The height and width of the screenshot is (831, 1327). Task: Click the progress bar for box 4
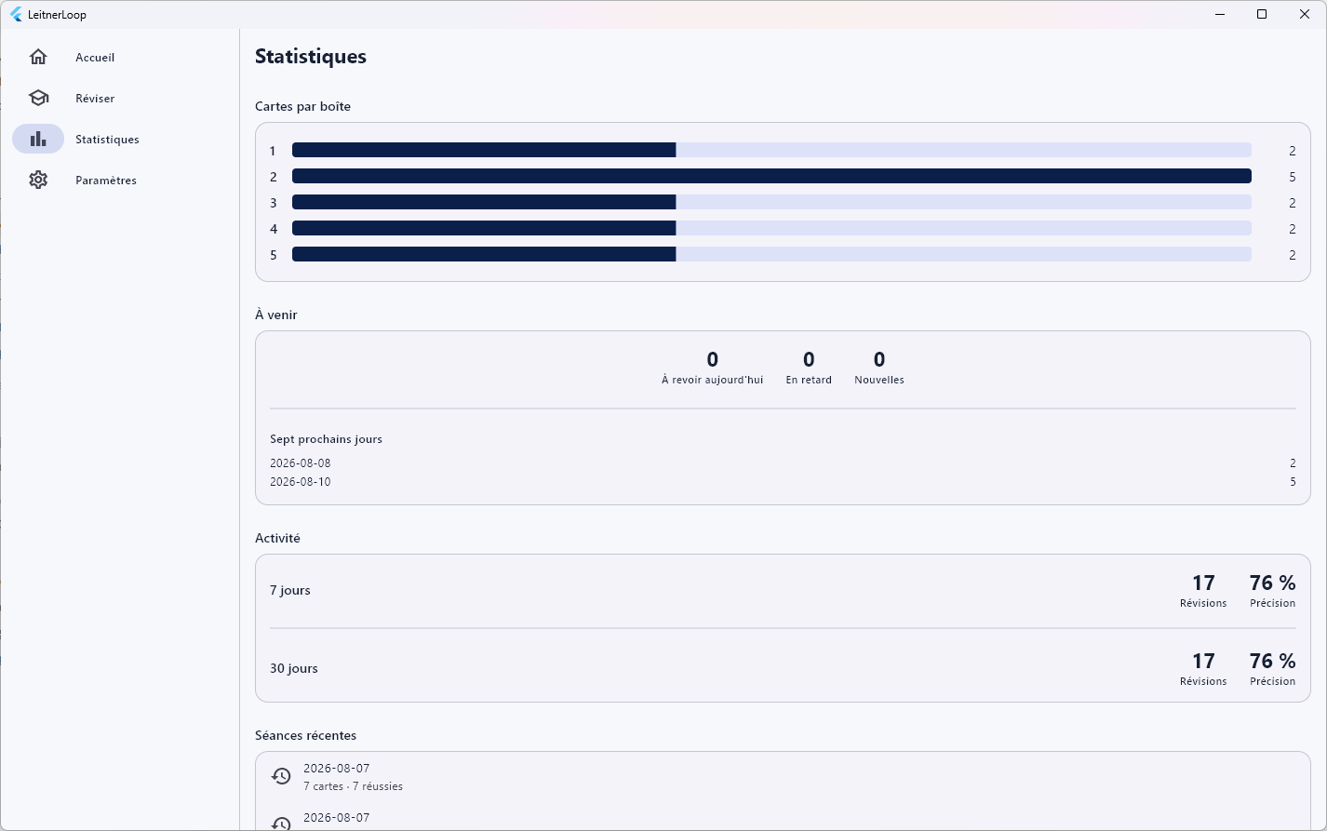tap(771, 228)
